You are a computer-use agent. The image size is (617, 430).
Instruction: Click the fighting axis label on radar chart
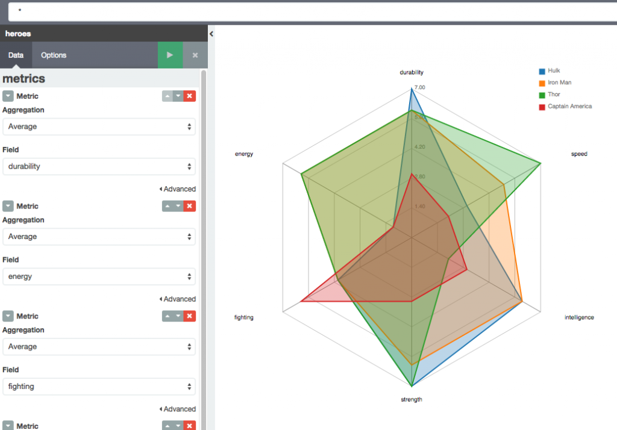tap(244, 317)
